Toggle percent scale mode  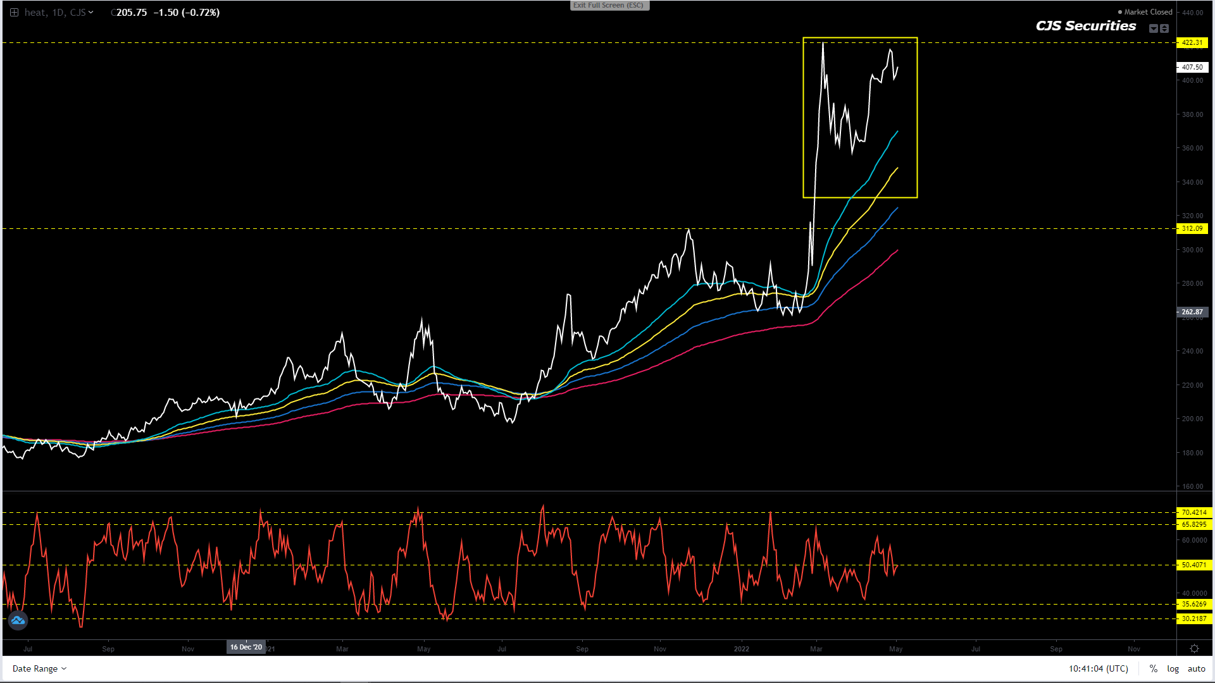1153,668
